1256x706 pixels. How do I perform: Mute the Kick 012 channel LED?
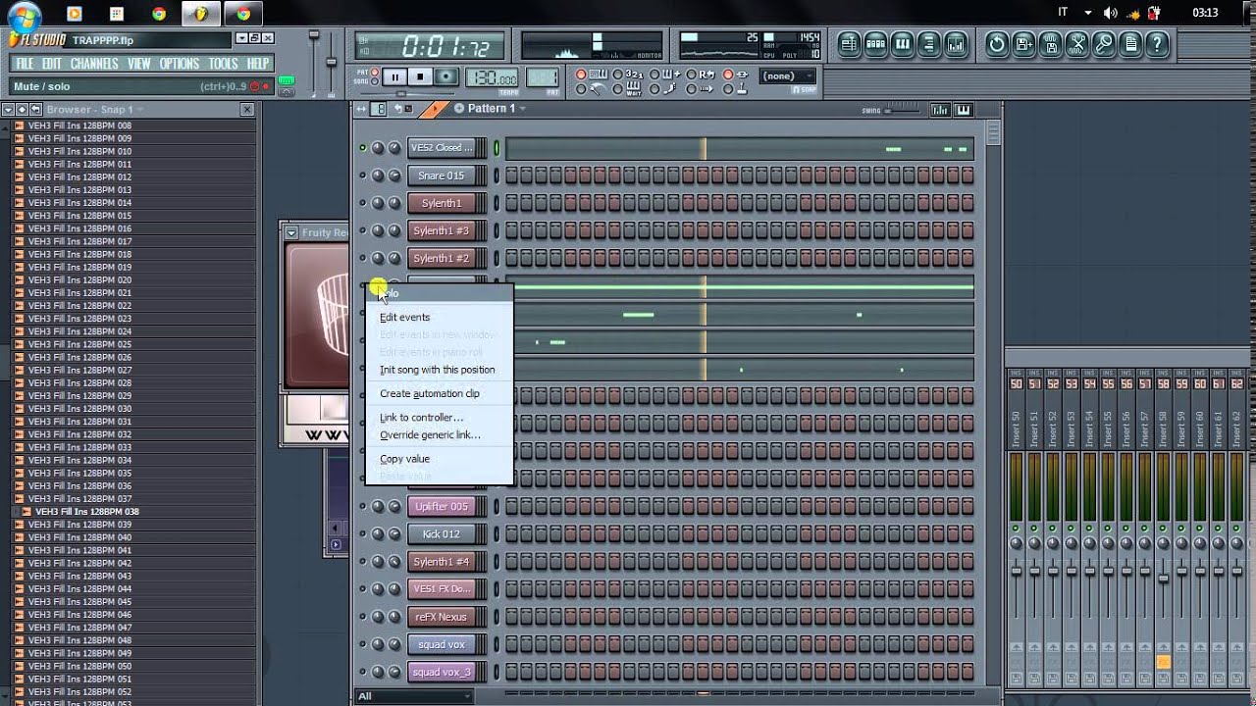(x=363, y=534)
